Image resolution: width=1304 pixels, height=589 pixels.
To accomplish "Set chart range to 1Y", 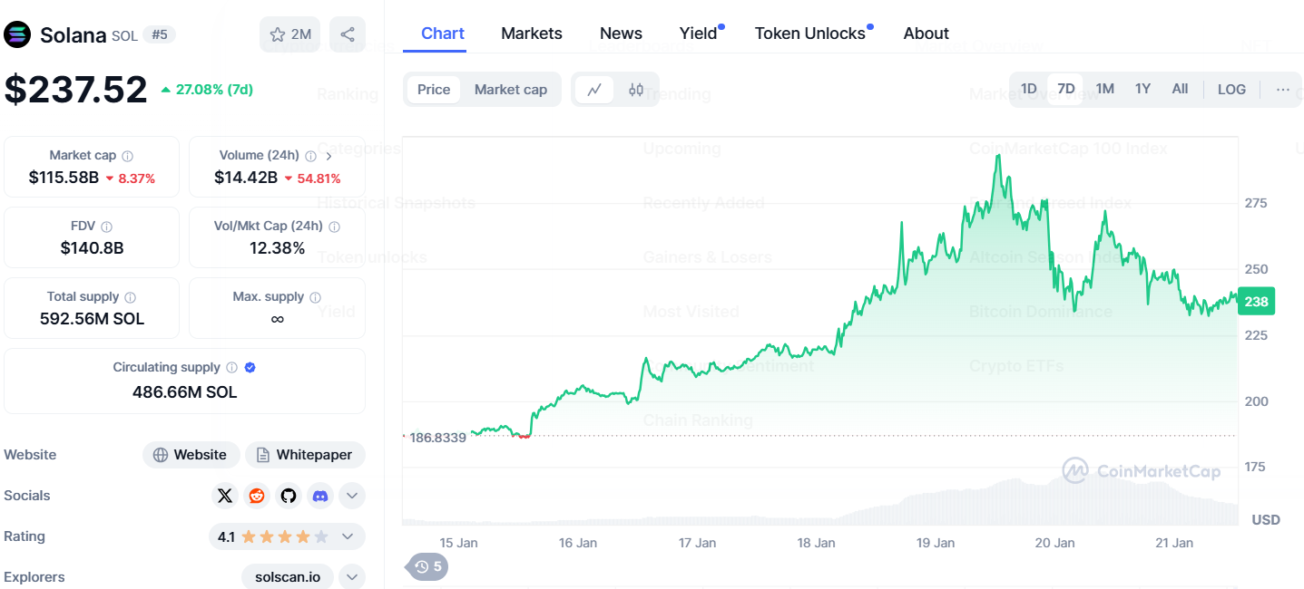I will pyautogui.click(x=1142, y=89).
